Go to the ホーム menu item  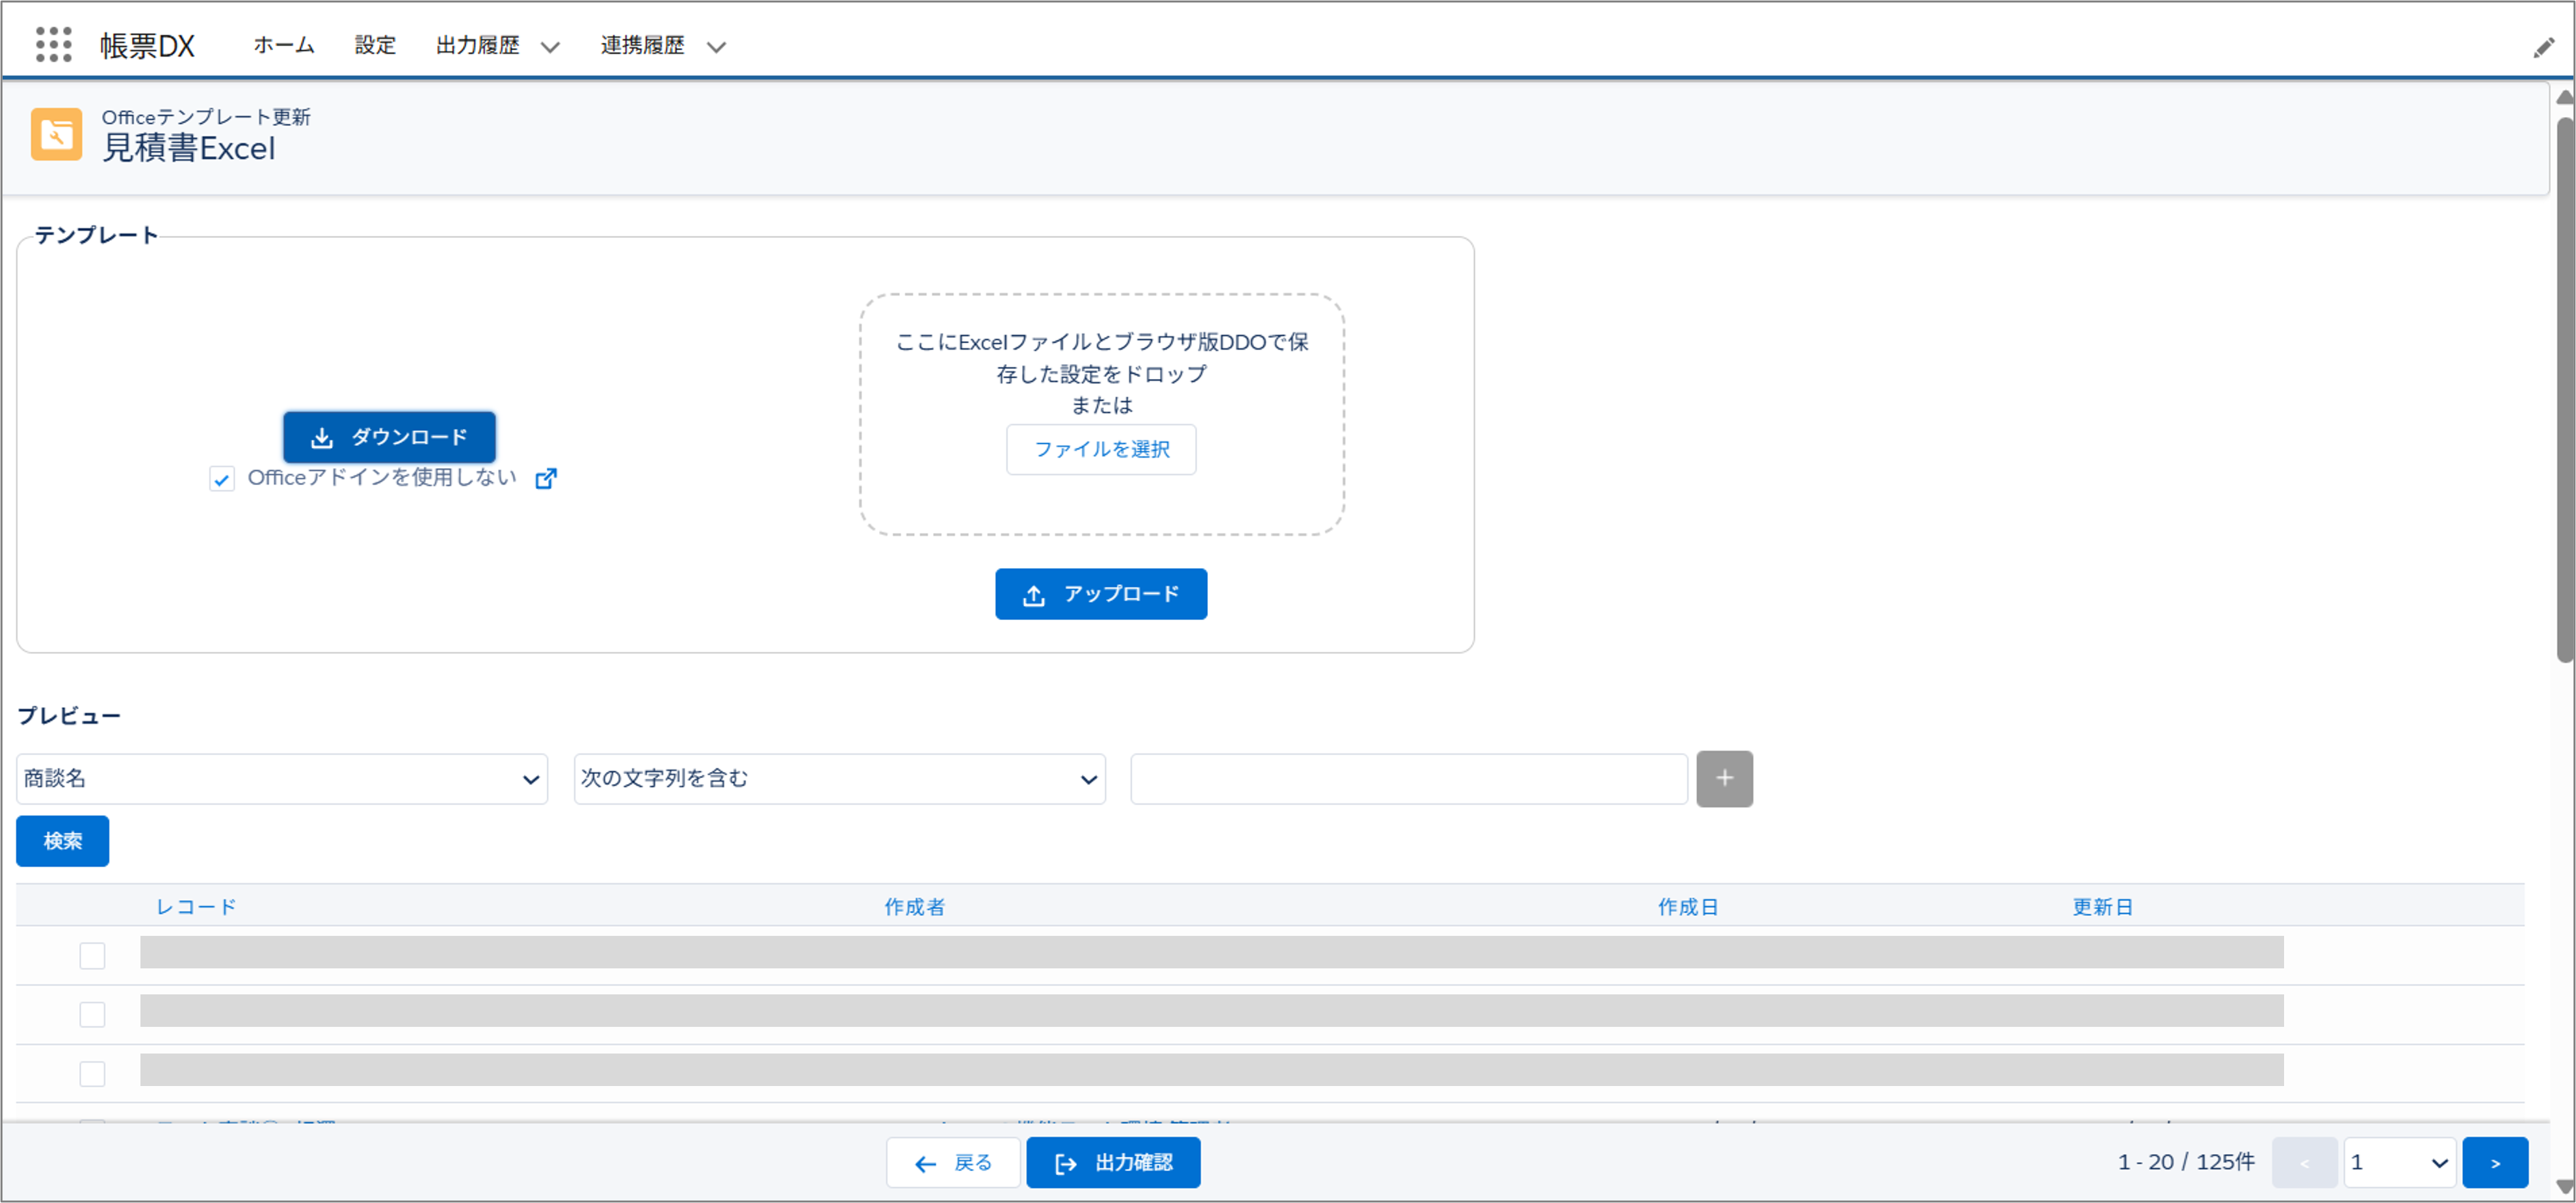(282, 45)
